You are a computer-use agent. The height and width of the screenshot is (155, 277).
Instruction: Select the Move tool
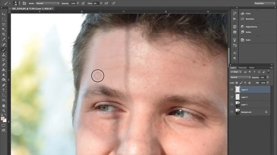(3, 14)
